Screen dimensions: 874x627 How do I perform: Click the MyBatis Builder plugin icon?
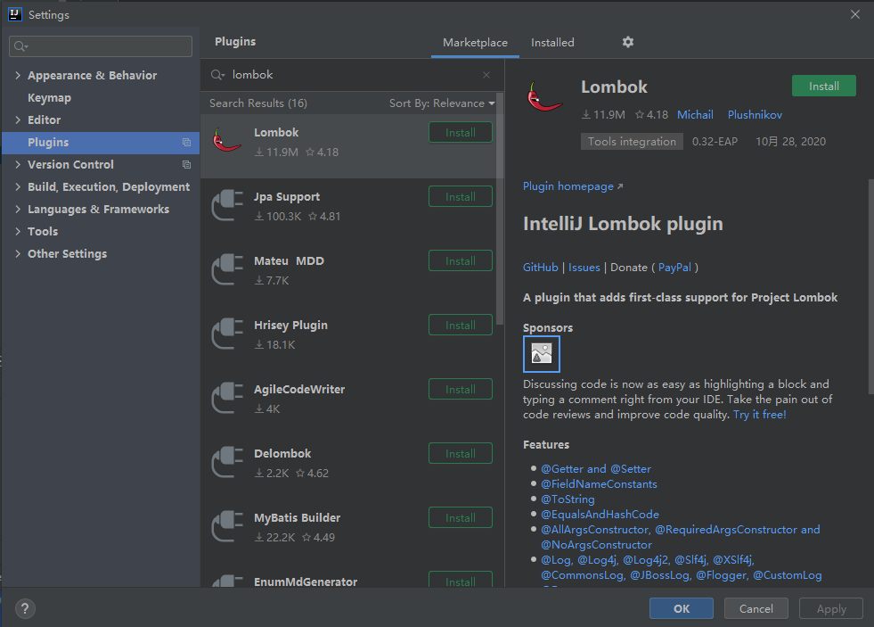tap(227, 526)
